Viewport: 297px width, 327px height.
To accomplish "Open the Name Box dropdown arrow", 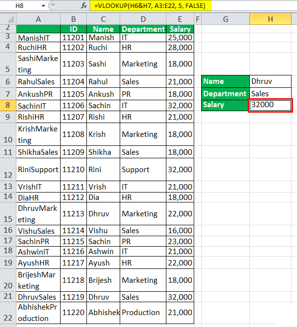I will click(x=43, y=6).
